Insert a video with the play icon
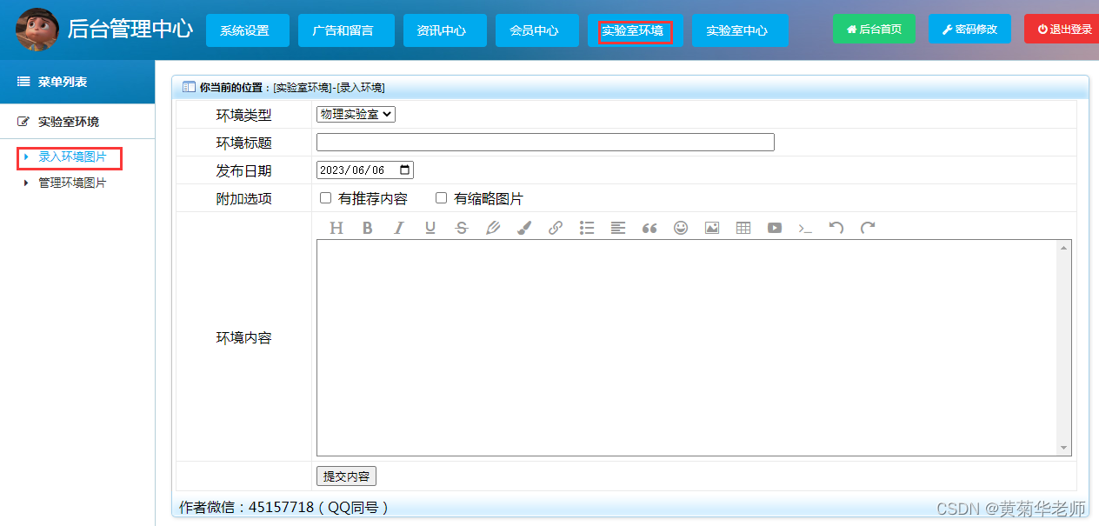The width and height of the screenshot is (1099, 526). (775, 228)
